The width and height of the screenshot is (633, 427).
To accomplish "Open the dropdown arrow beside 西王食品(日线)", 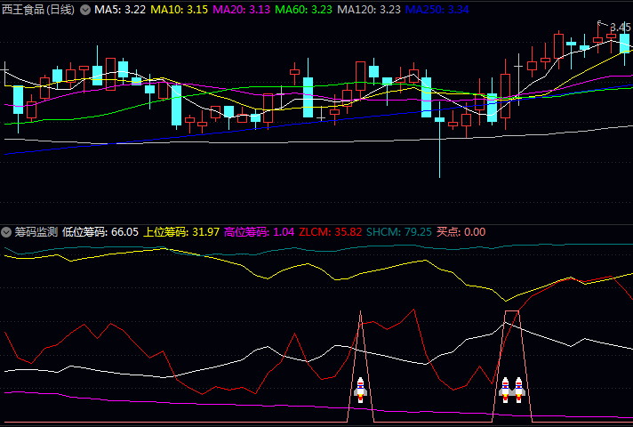I will 85,10.
